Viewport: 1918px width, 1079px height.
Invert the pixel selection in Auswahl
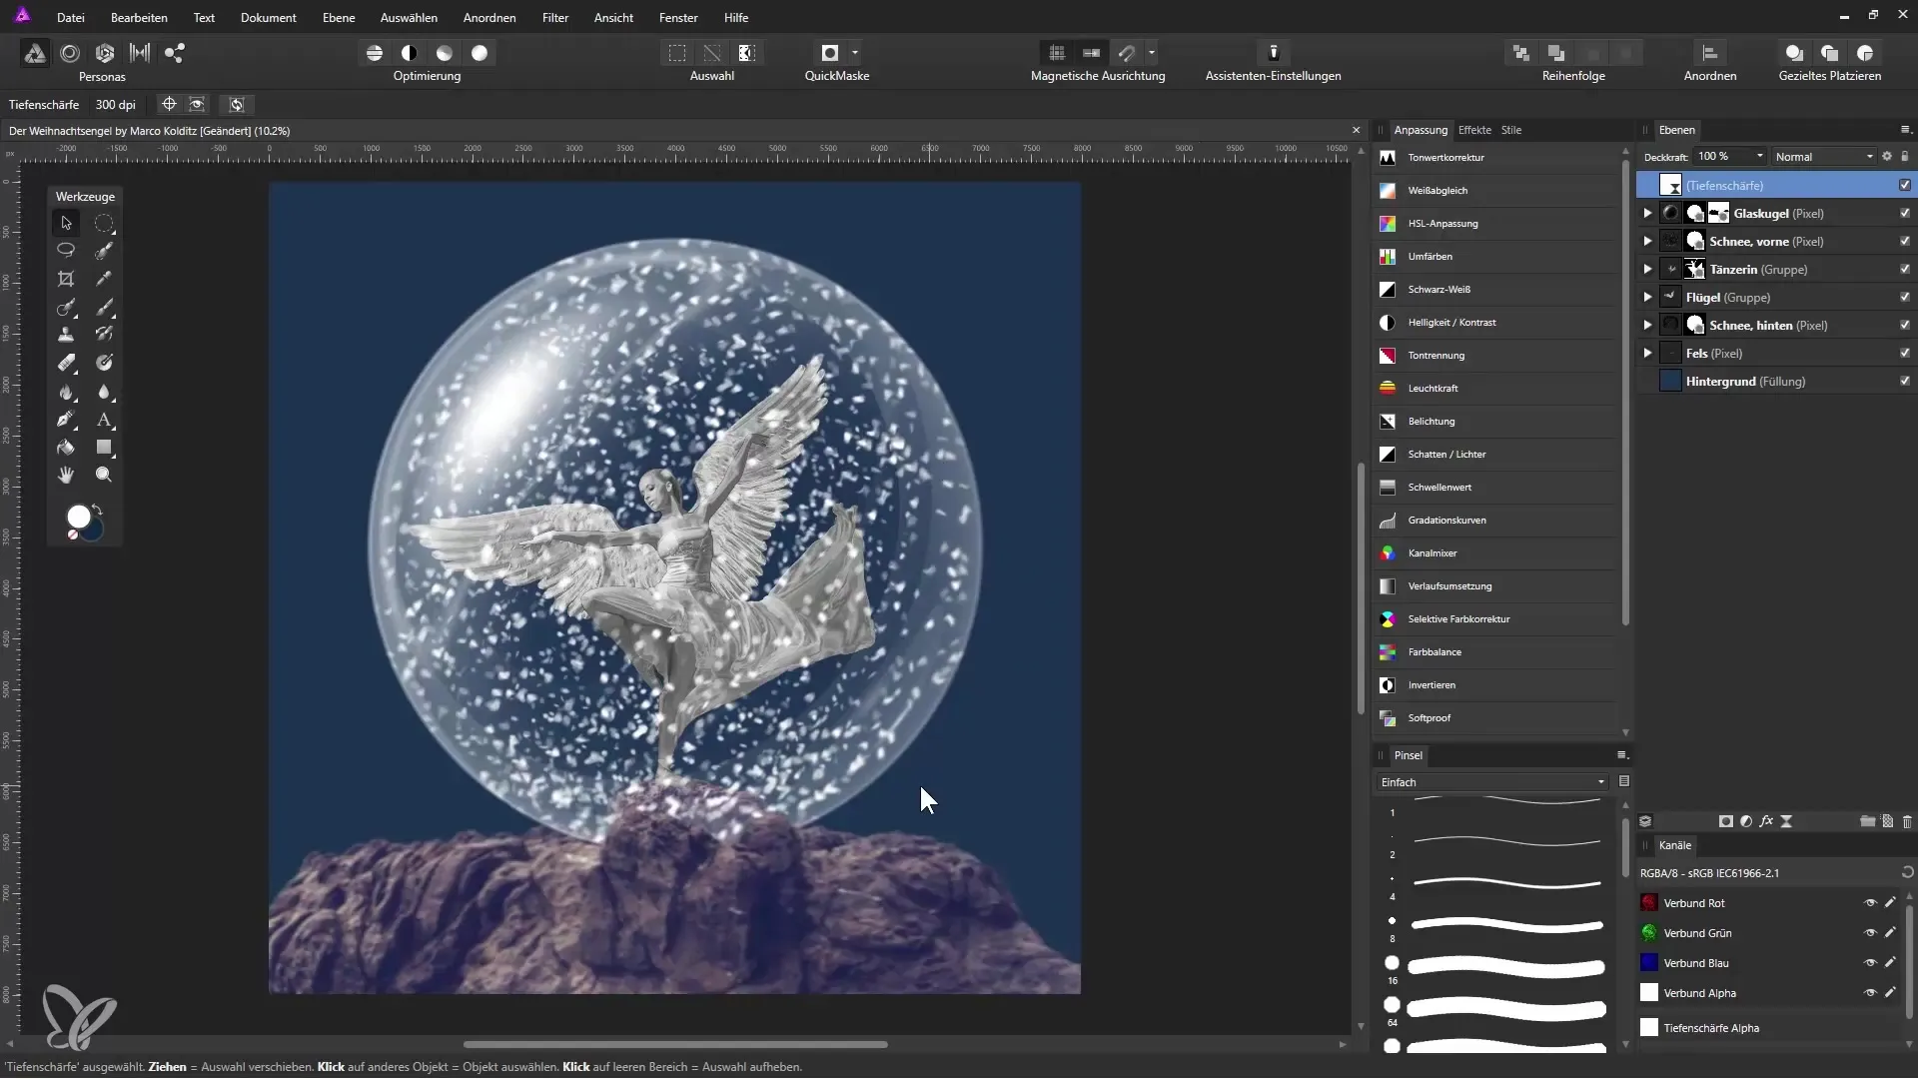[747, 53]
